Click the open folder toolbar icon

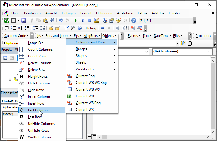51,28
